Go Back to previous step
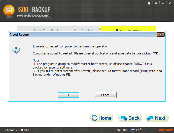174x133 pixels. click(130, 118)
